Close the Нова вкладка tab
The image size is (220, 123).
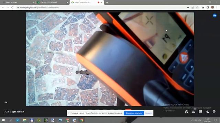tap(33, 2)
